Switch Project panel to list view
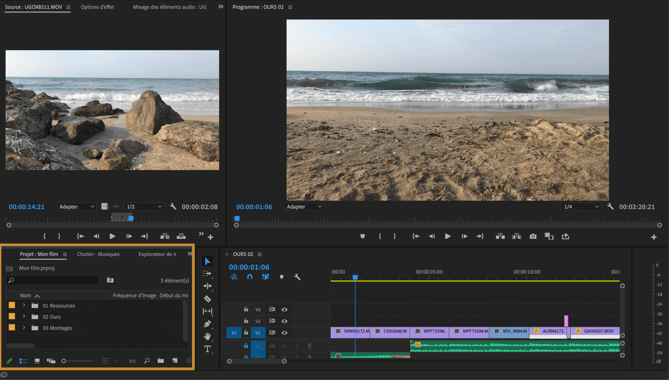 (23, 361)
